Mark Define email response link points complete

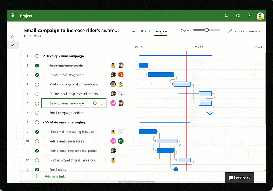37,94
